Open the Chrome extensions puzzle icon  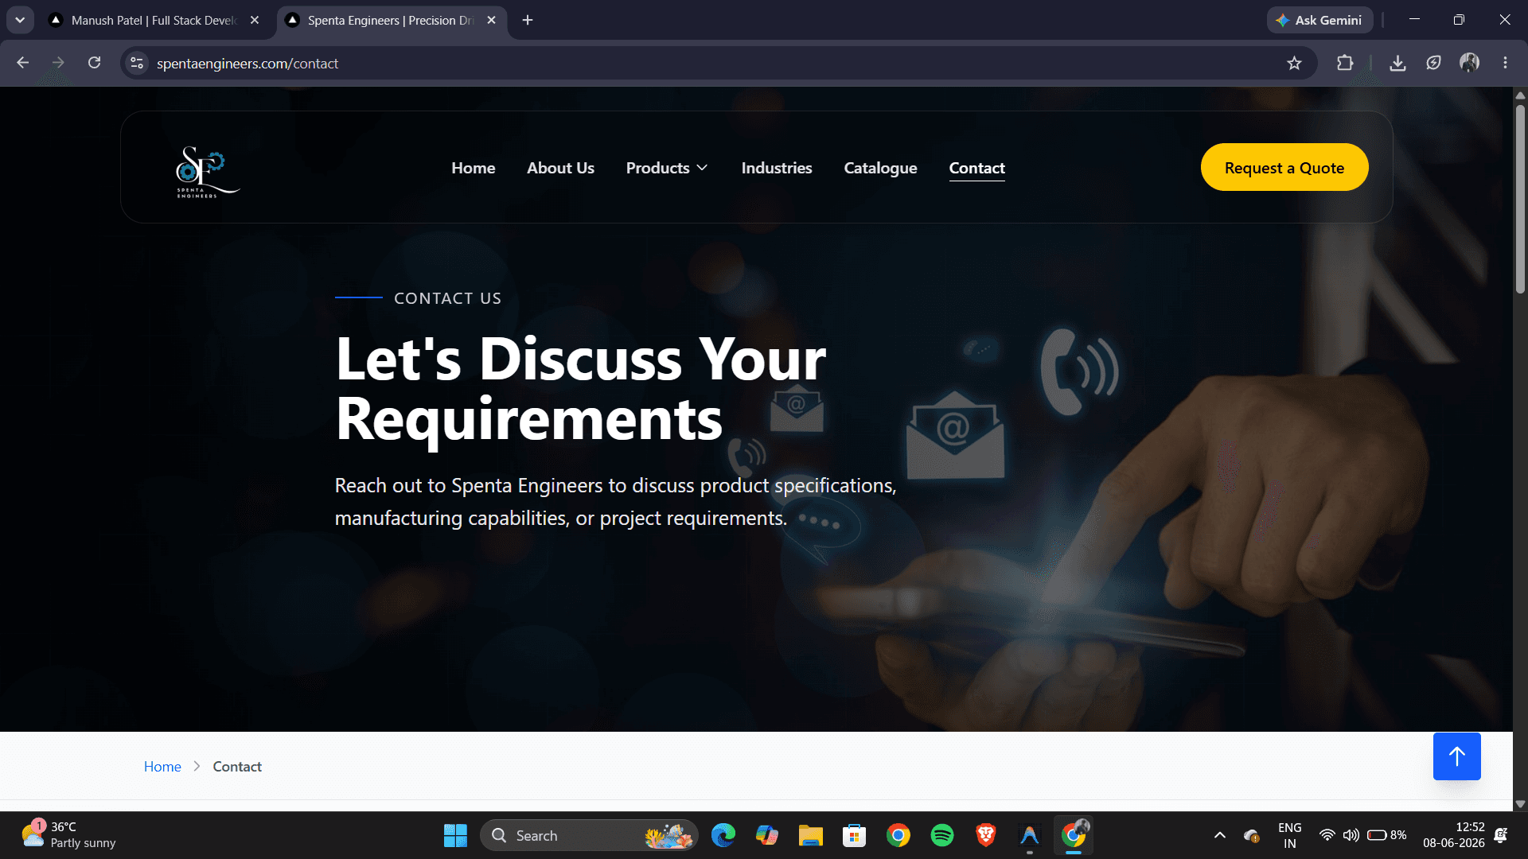(1345, 63)
